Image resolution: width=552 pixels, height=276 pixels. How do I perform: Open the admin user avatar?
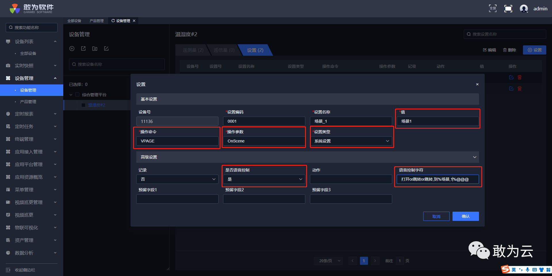point(524,9)
